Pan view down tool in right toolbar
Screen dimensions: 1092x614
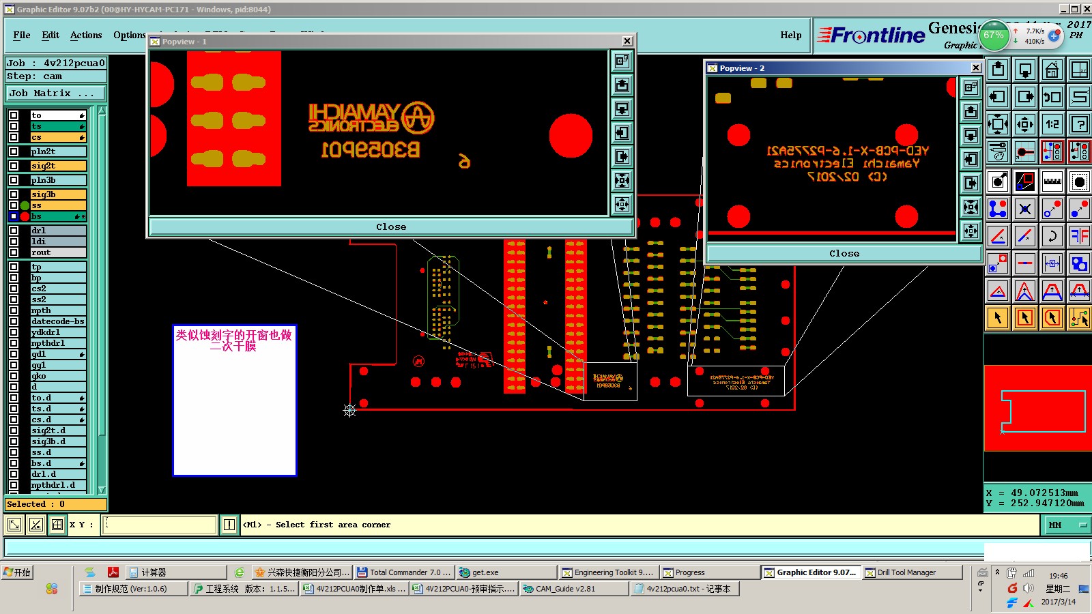[x=1025, y=70]
